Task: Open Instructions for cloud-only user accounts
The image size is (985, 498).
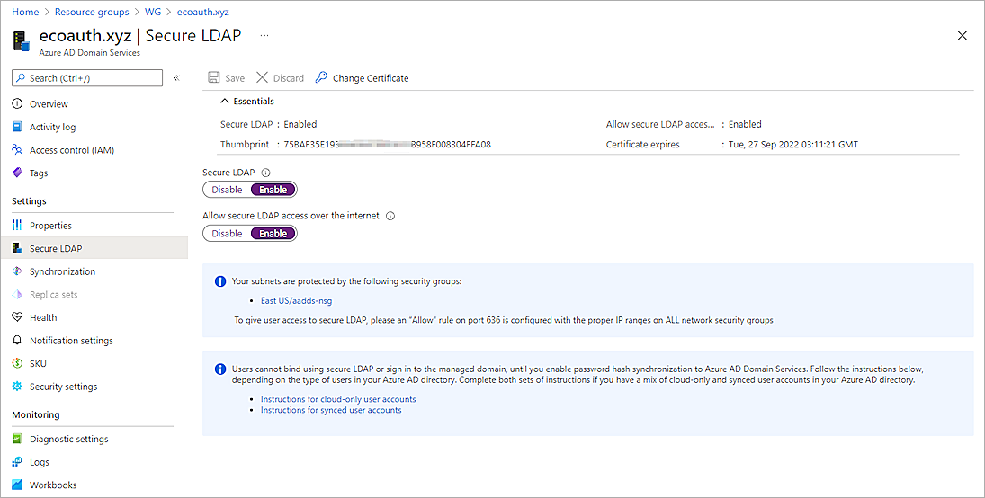Action: point(337,399)
